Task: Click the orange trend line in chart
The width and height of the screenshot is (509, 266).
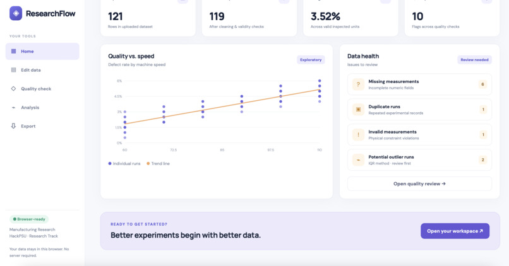Action: click(222, 107)
